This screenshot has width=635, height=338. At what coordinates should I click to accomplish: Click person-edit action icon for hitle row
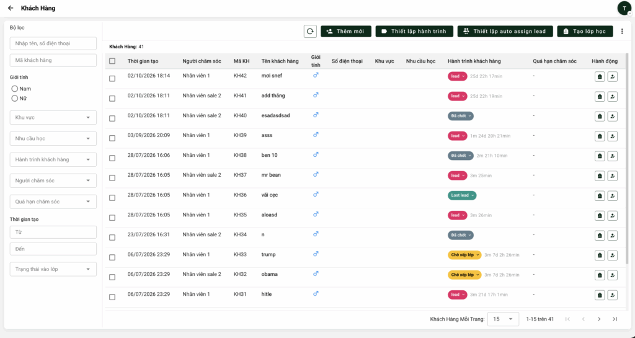pos(612,295)
